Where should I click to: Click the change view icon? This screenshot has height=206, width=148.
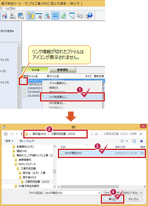click(x=123, y=141)
